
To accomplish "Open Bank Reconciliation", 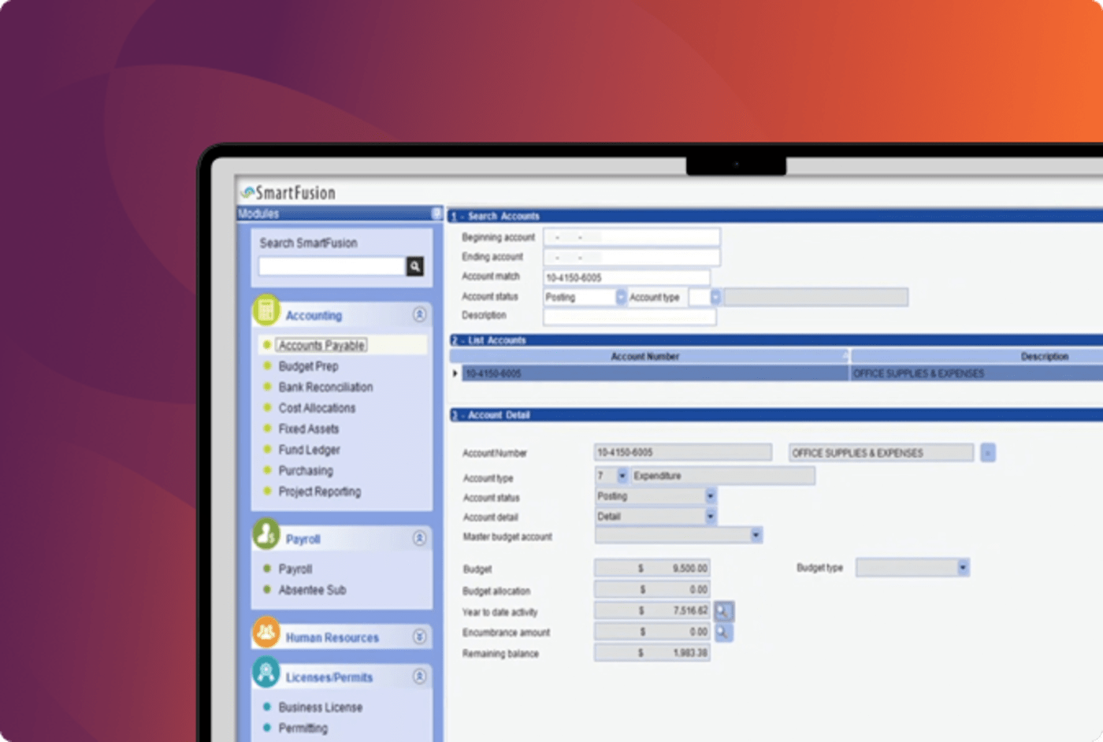I will click(325, 387).
